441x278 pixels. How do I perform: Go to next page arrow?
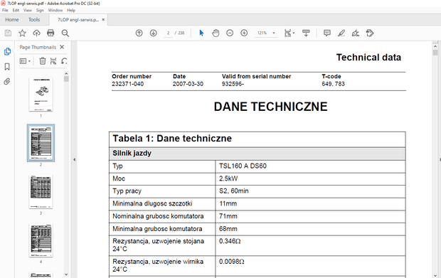tap(153, 33)
